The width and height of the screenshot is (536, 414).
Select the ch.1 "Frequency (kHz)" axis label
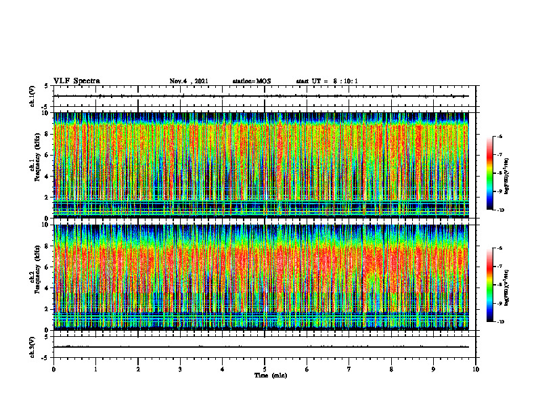point(37,157)
